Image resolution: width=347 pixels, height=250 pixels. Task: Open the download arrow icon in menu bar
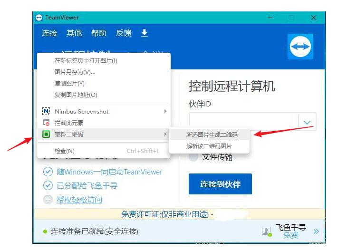click(145, 33)
